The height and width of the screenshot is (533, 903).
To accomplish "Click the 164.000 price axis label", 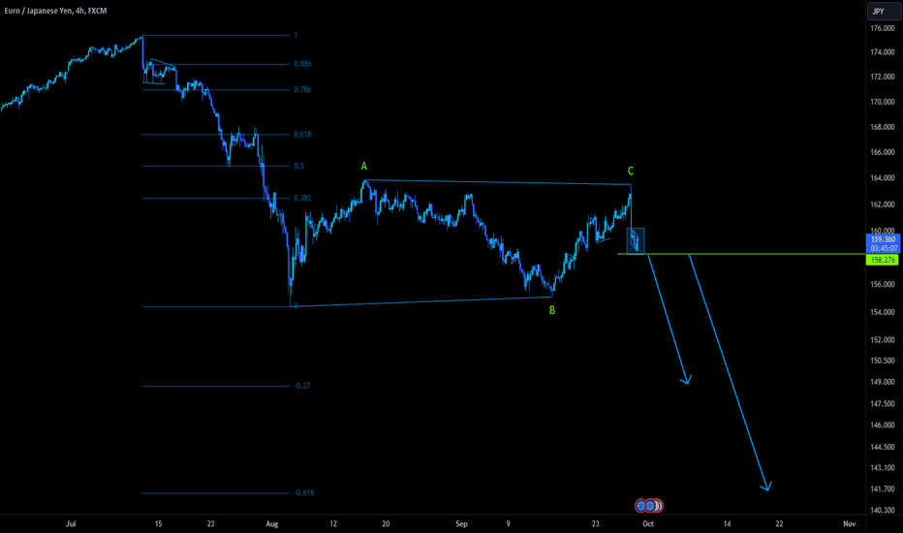I will pyautogui.click(x=883, y=178).
